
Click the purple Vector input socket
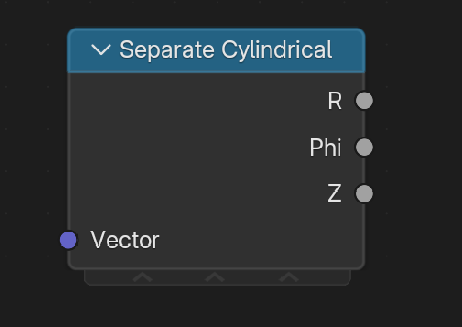point(68,240)
